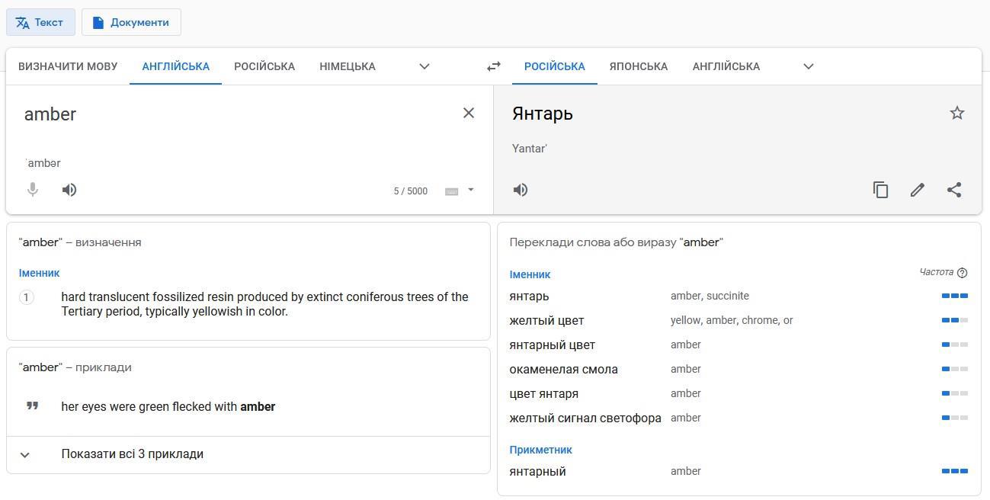Open the virtual keyboard icon

pyautogui.click(x=451, y=191)
